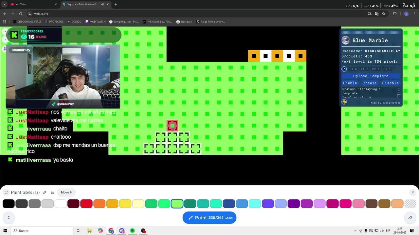
Task: Click the translate page icon
Action: (x=376, y=14)
